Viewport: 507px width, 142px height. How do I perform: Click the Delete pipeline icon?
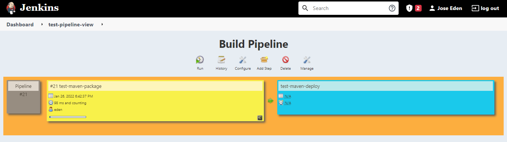pos(285,60)
